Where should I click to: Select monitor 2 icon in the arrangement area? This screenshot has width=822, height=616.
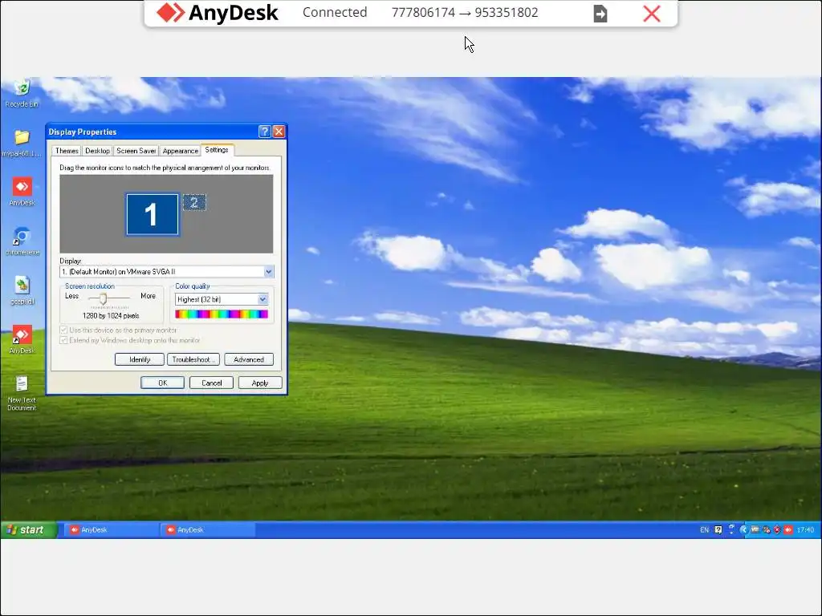point(194,202)
